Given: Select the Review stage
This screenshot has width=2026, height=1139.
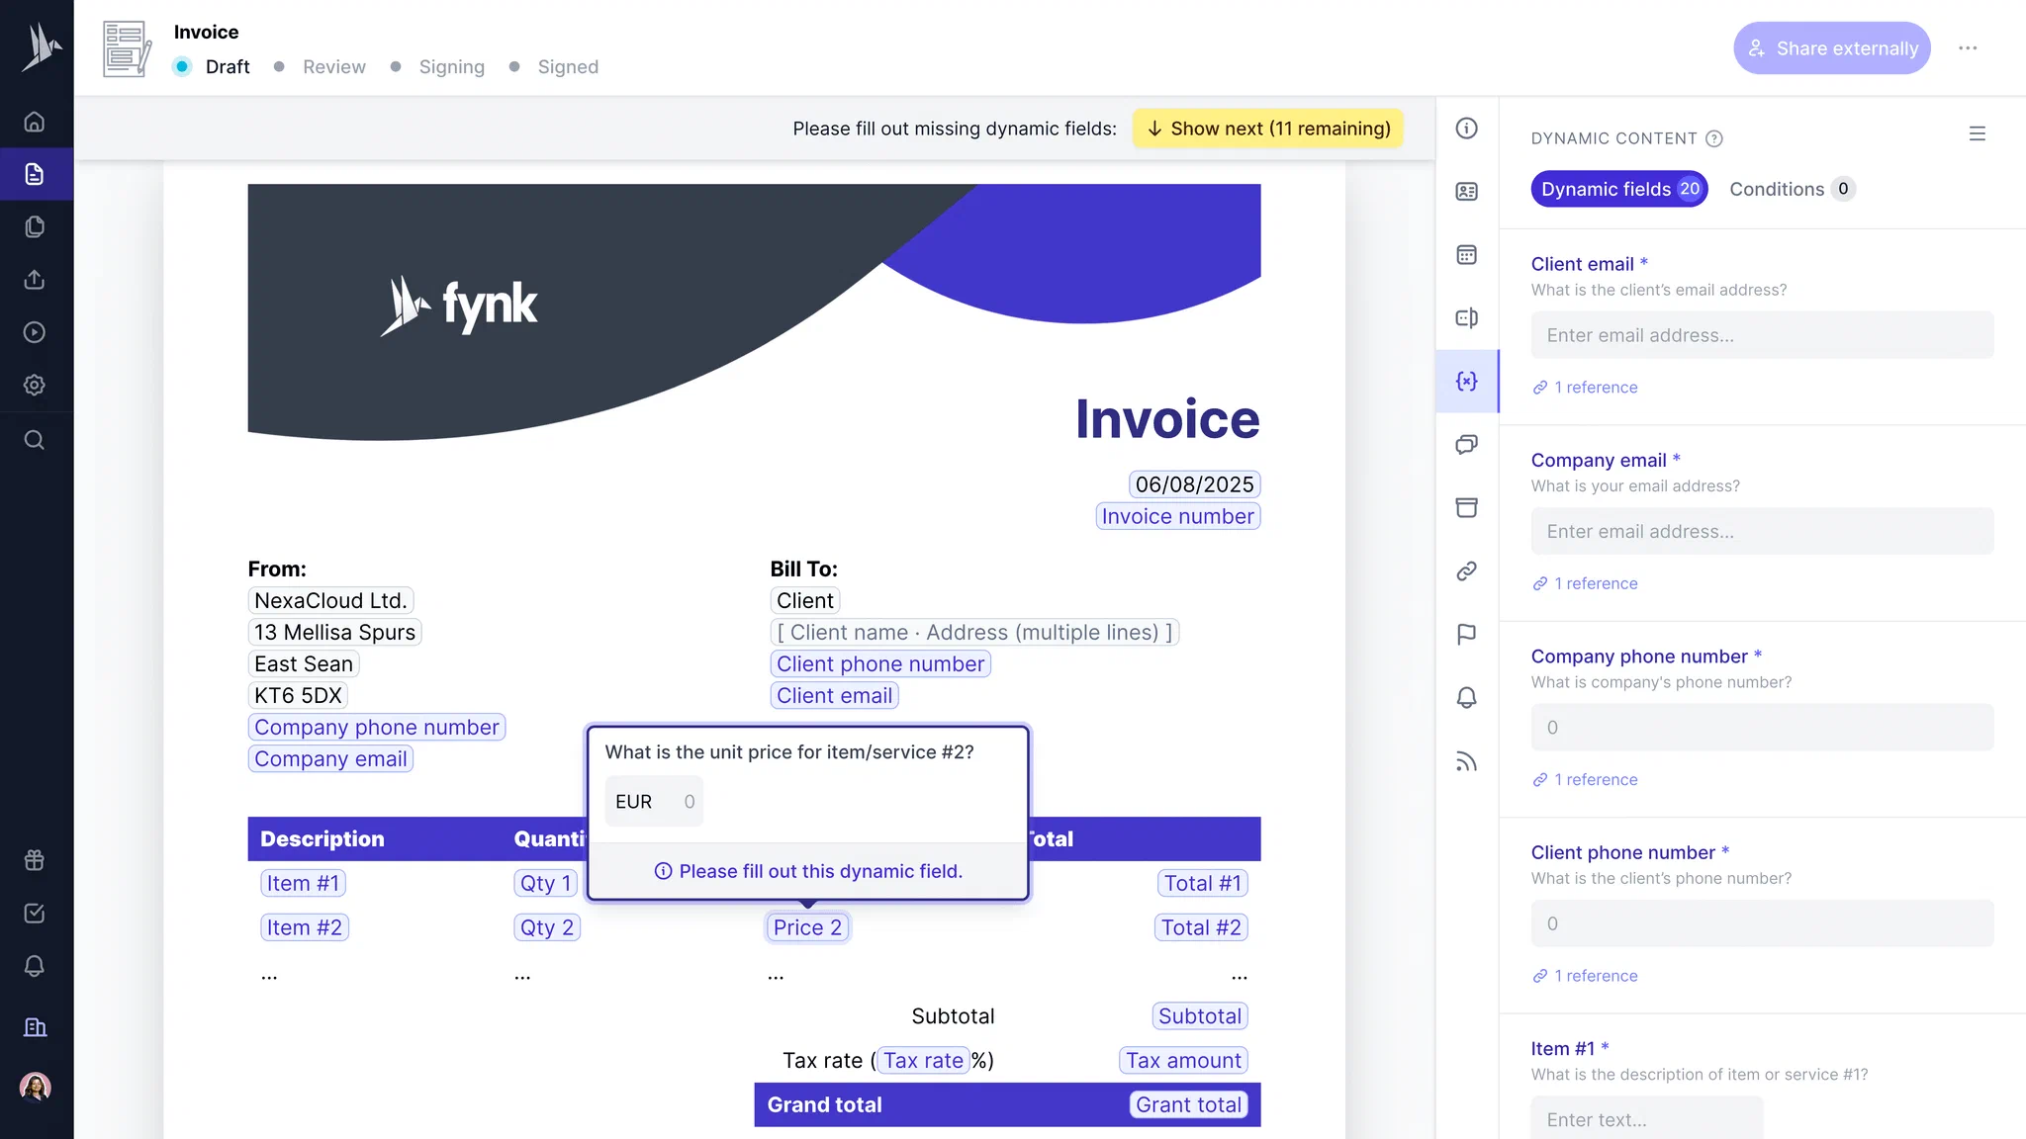Looking at the screenshot, I should pos(333,66).
